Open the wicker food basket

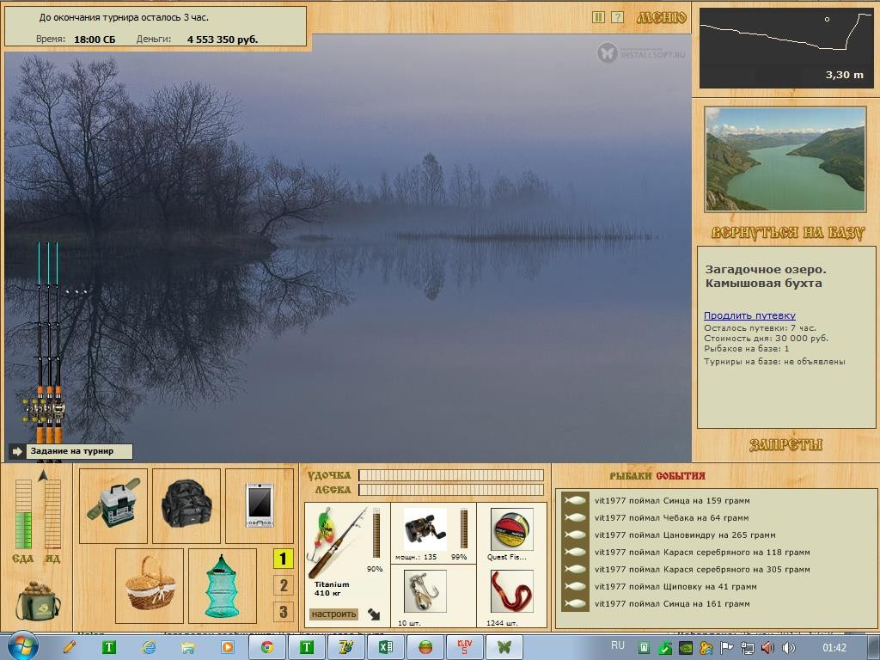click(x=150, y=584)
